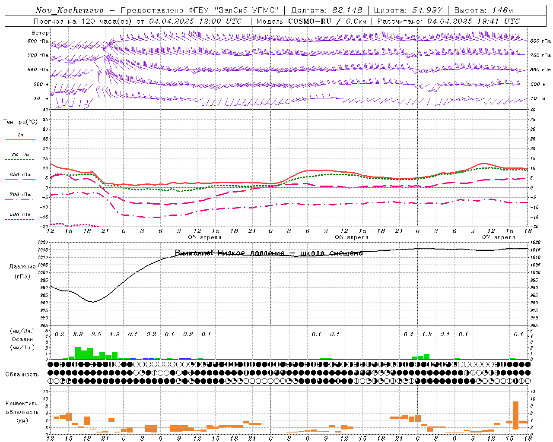Click the Осадки panel label
This screenshot has width=553, height=442.
tap(22, 339)
